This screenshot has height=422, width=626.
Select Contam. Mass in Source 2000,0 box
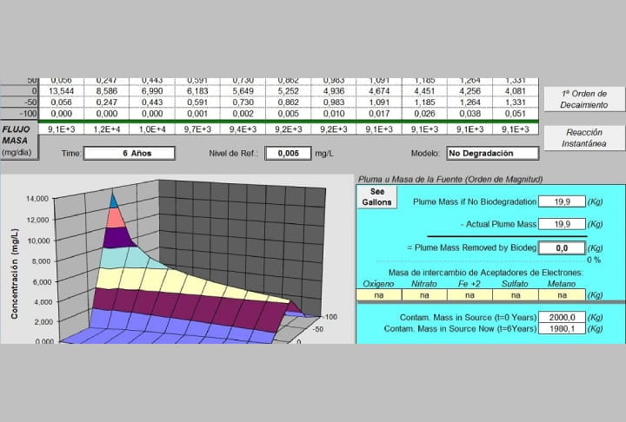click(562, 318)
